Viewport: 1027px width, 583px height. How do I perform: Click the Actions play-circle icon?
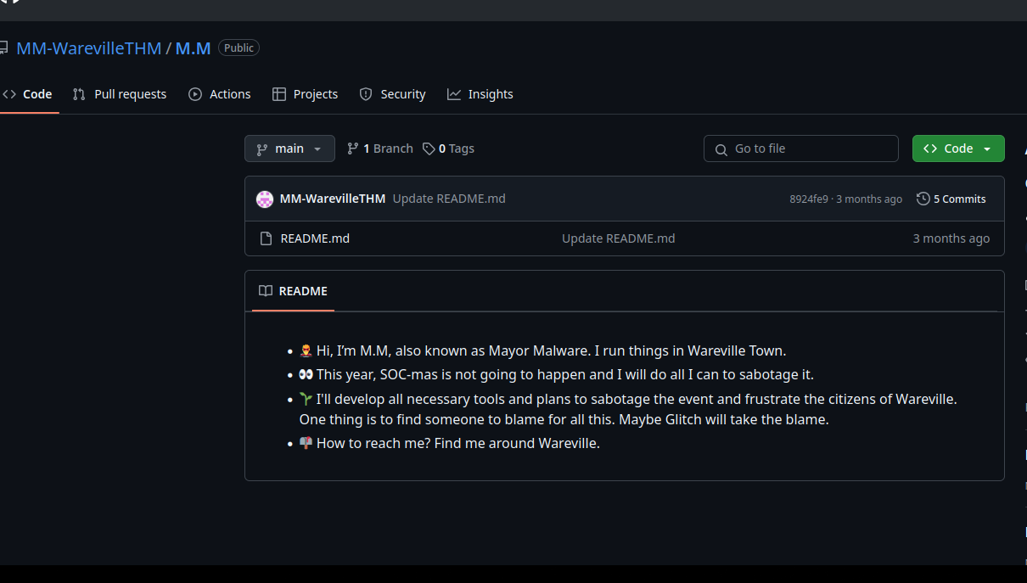[195, 94]
